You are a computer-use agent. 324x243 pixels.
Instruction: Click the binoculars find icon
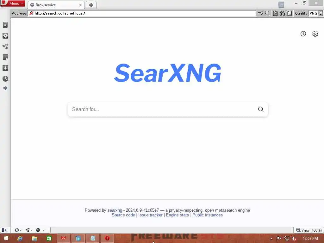click(x=282, y=13)
